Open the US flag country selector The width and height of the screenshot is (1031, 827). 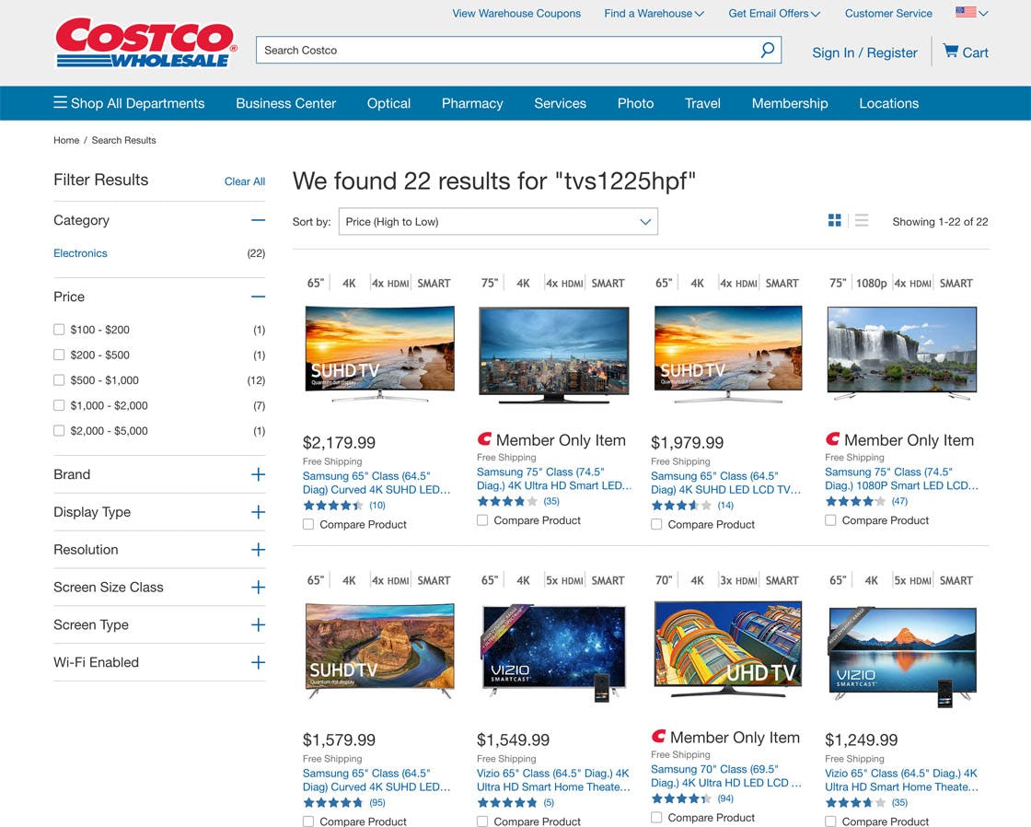971,13
